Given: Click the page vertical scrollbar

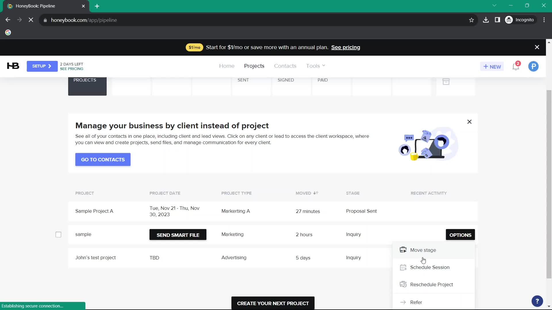Looking at the screenshot, I should click(549, 184).
